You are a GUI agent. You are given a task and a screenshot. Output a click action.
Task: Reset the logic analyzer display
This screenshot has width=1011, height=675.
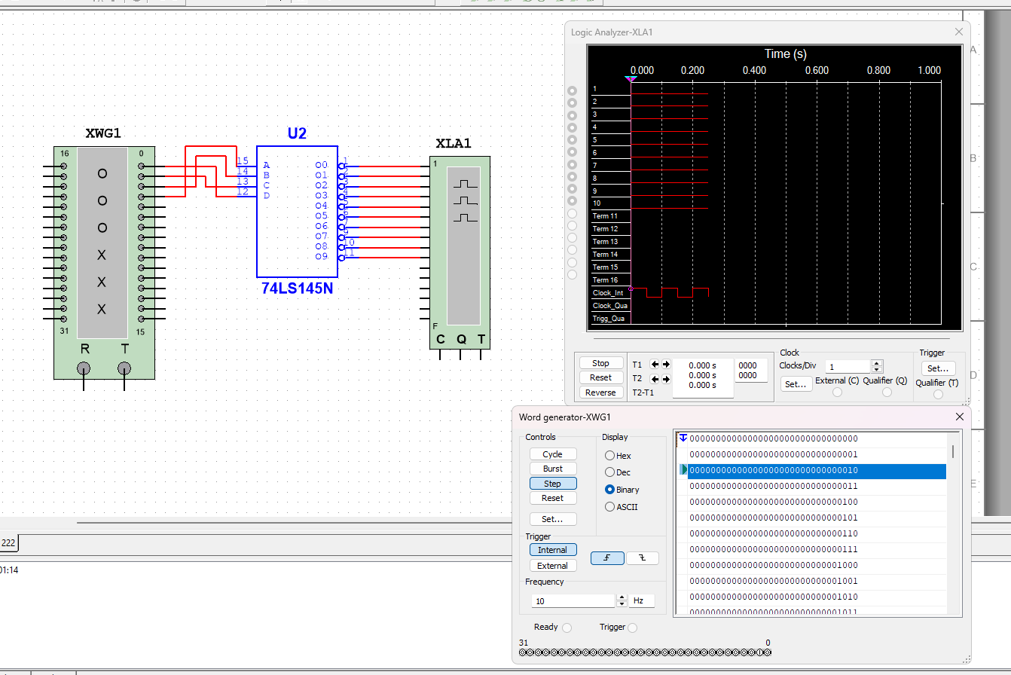point(600,377)
